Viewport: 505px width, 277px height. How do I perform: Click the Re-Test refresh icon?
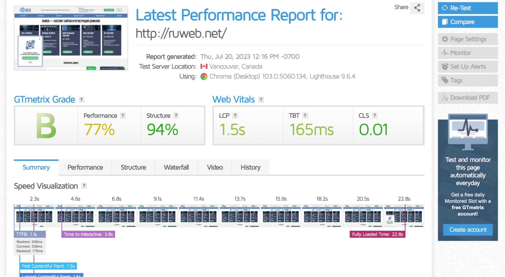point(445,8)
